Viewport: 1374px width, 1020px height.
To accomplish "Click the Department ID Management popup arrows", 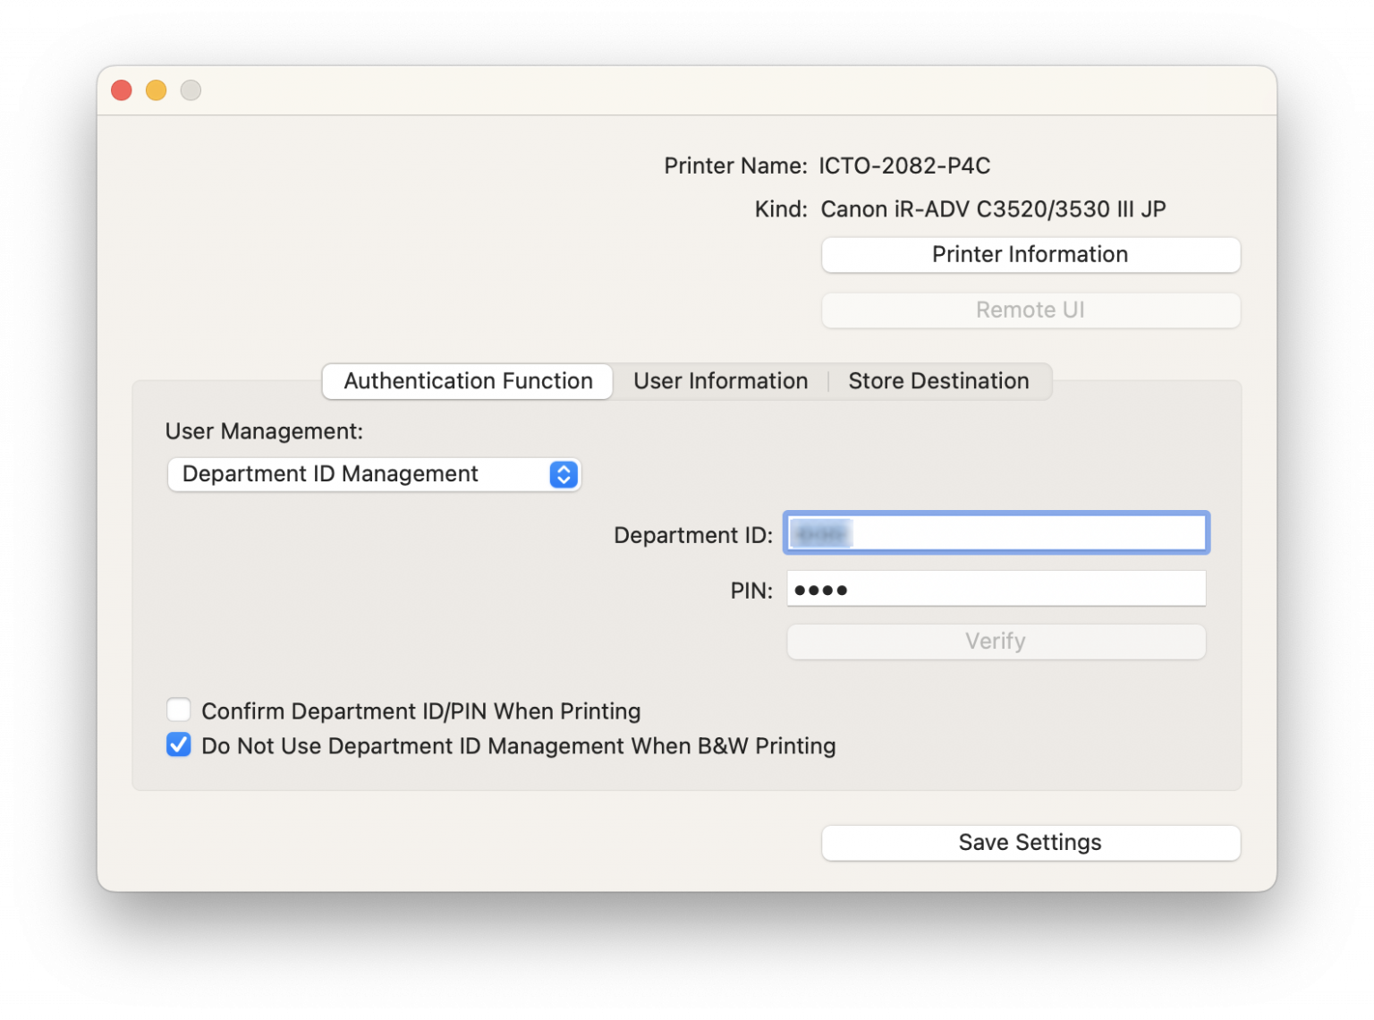I will point(563,474).
